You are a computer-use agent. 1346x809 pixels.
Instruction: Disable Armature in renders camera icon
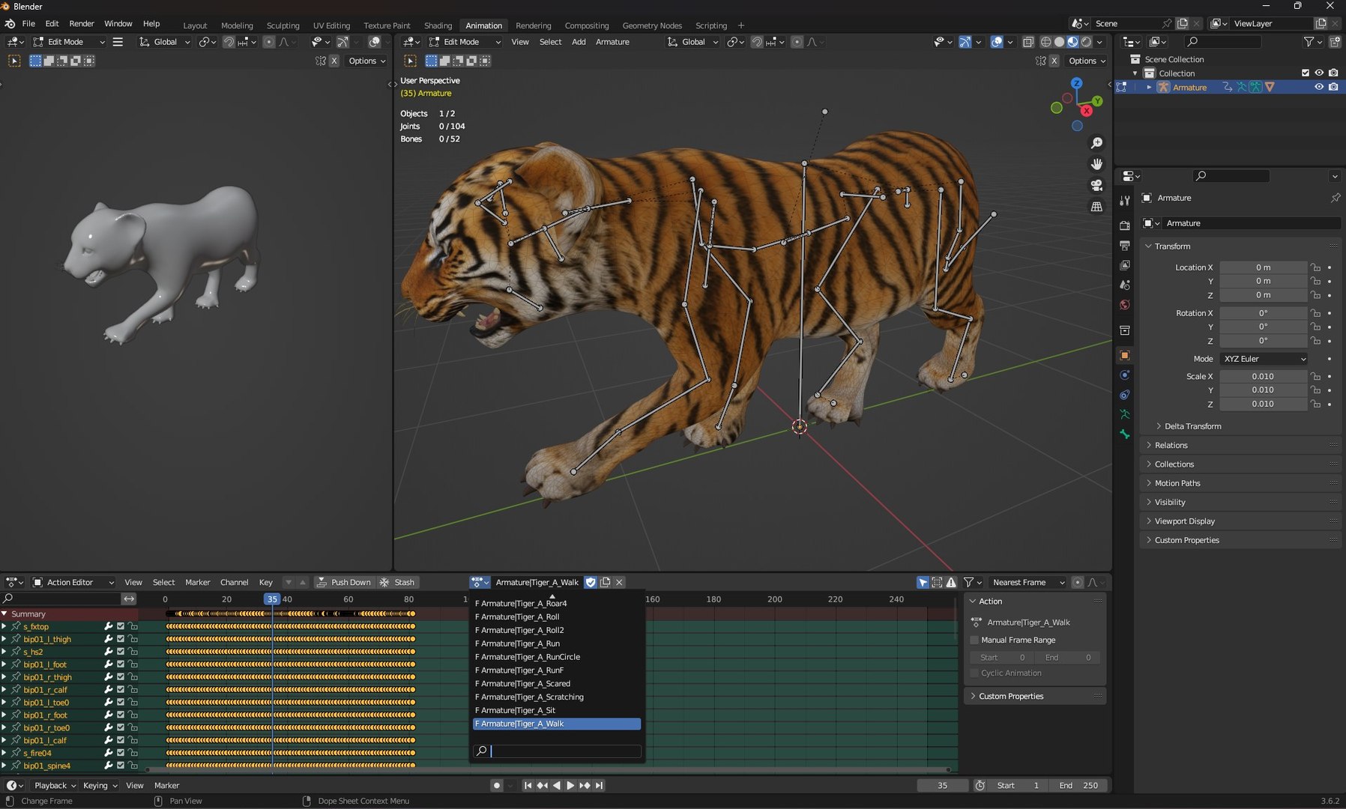(1333, 87)
